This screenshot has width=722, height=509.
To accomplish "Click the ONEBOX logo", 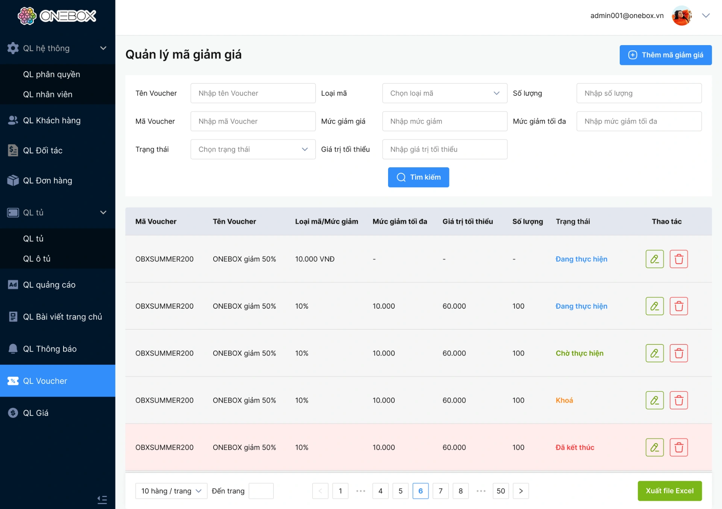I will (x=57, y=16).
